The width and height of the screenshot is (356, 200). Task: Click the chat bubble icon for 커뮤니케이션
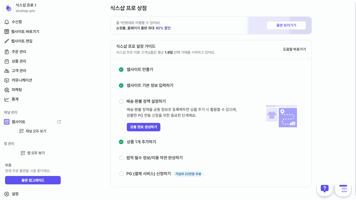coord(7,80)
